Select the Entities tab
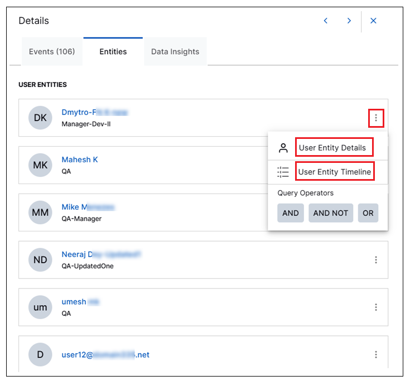Screen dimensions: 410x381 click(113, 52)
